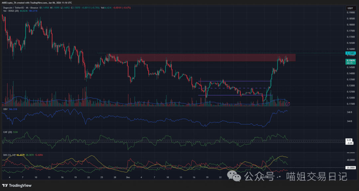Click the 0.05 CMF axis label
The height and width of the screenshot is (191, 359).
point(349,140)
